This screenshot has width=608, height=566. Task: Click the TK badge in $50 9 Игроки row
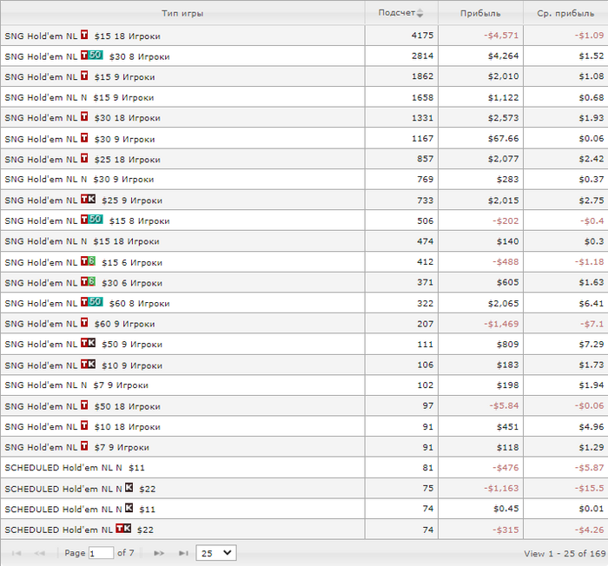[x=88, y=343]
